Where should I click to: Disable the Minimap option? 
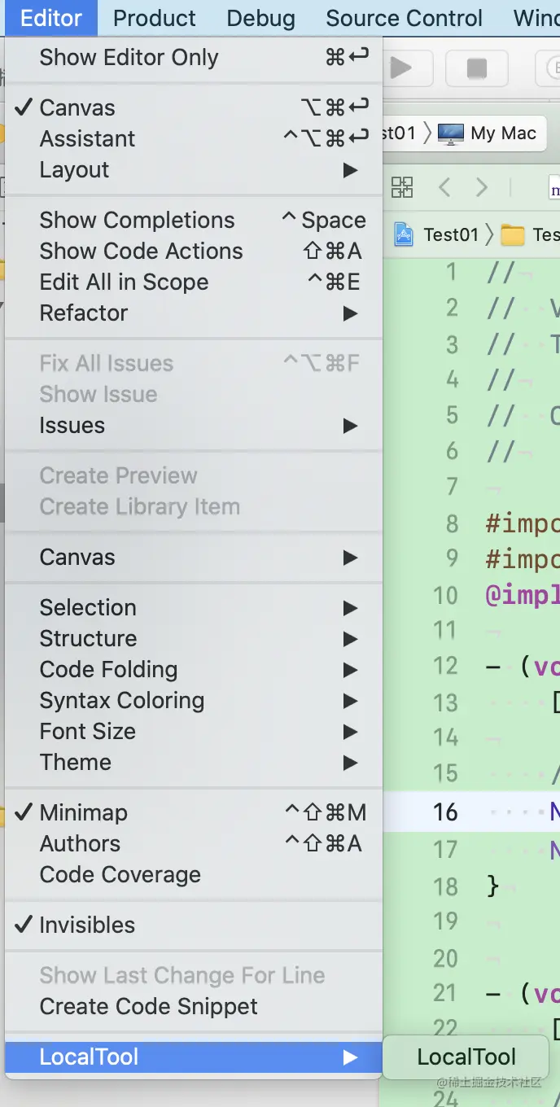tap(83, 812)
